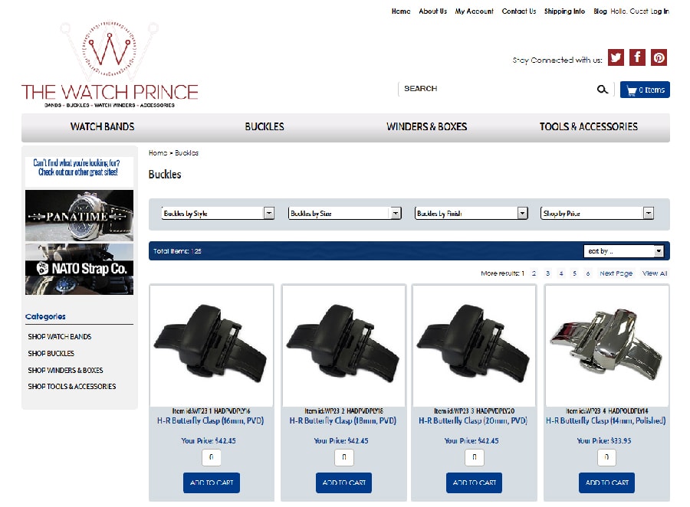690x507 pixels.
Task: Focus quantity field for 18mm PVD clasp
Action: point(343,457)
